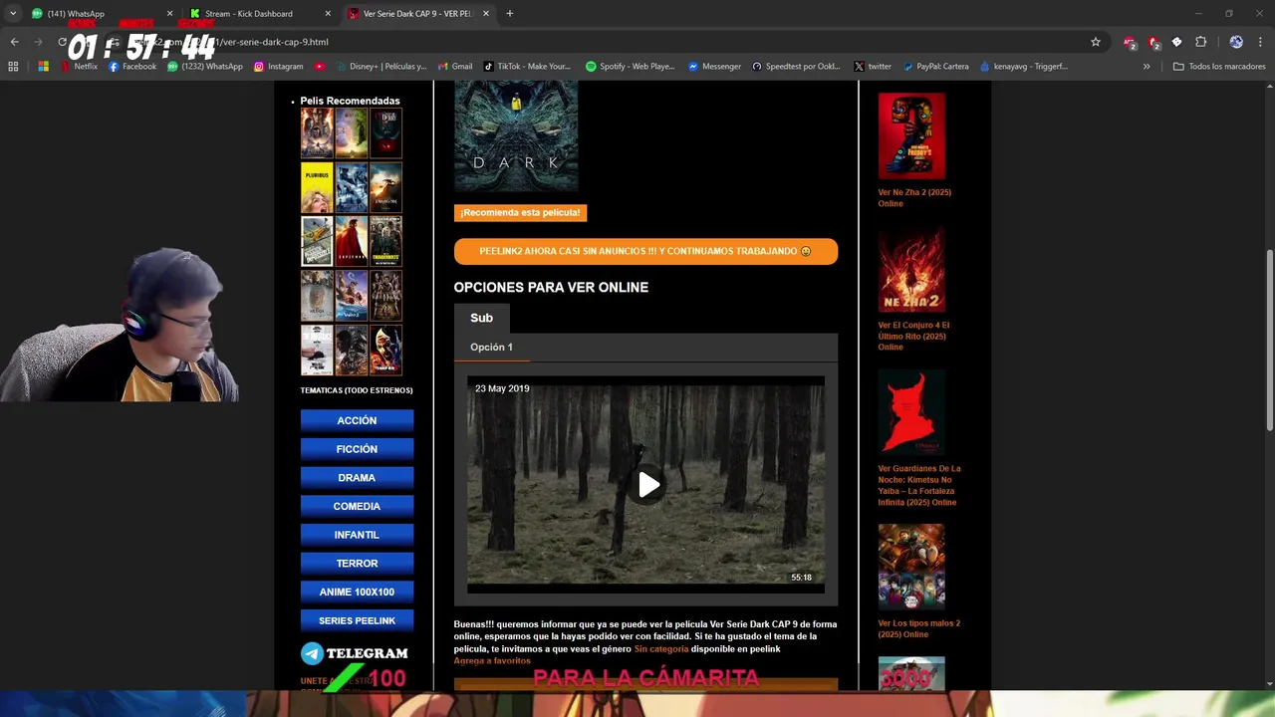The width and height of the screenshot is (1275, 717).
Task: Open Ver Los tipos malos 2 link
Action: (918, 628)
